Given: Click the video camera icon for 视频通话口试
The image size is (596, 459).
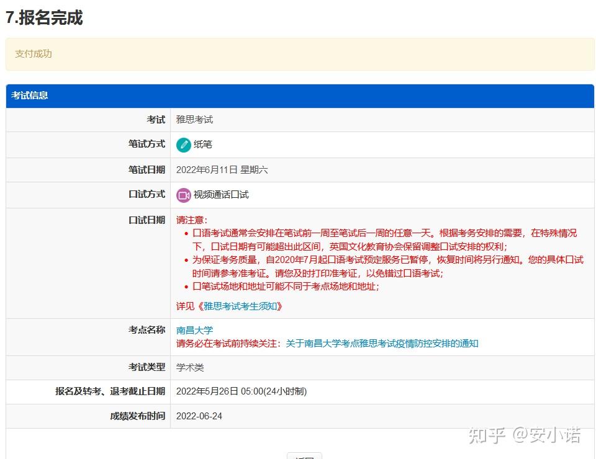Looking at the screenshot, I should 183,195.
